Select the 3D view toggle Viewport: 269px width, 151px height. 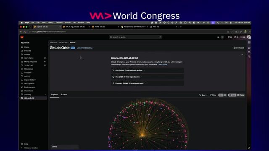tap(220, 95)
